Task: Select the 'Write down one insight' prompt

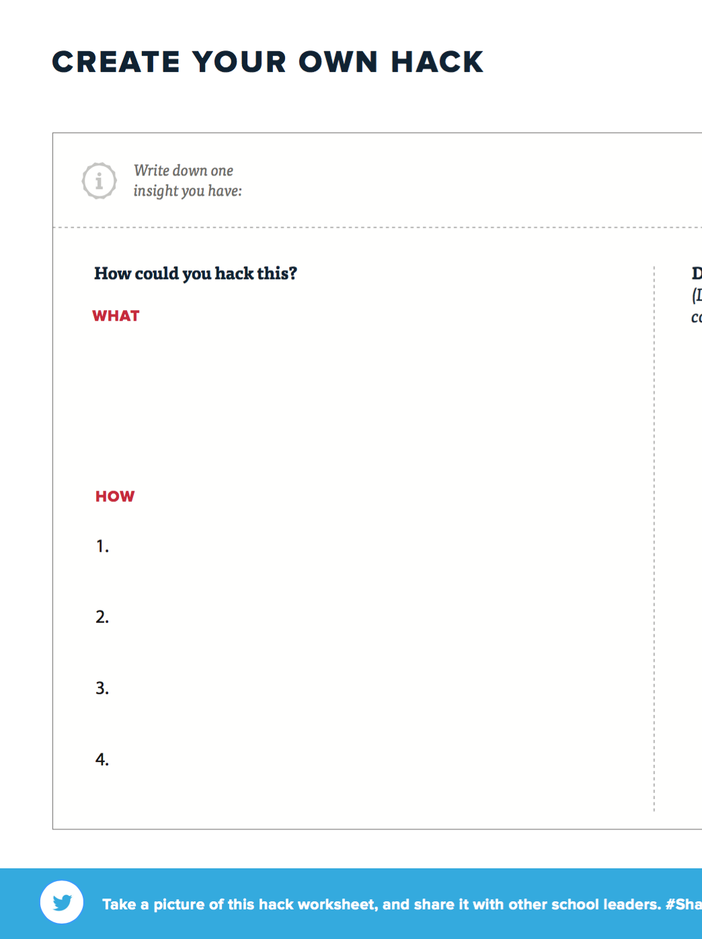Action: point(188,180)
